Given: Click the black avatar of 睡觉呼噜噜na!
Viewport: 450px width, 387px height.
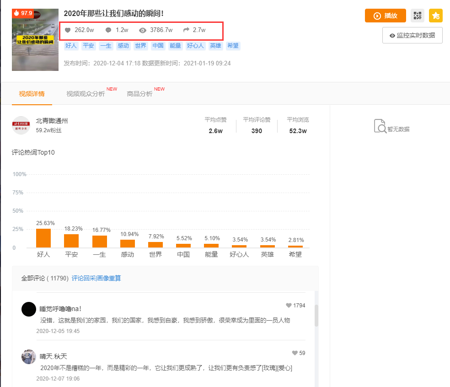Looking at the screenshot, I should pos(29,309).
